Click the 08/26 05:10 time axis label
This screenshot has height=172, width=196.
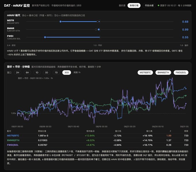[x=158, y=127]
